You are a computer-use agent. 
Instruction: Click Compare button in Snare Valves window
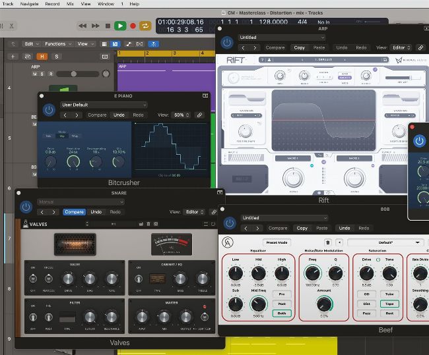click(74, 212)
